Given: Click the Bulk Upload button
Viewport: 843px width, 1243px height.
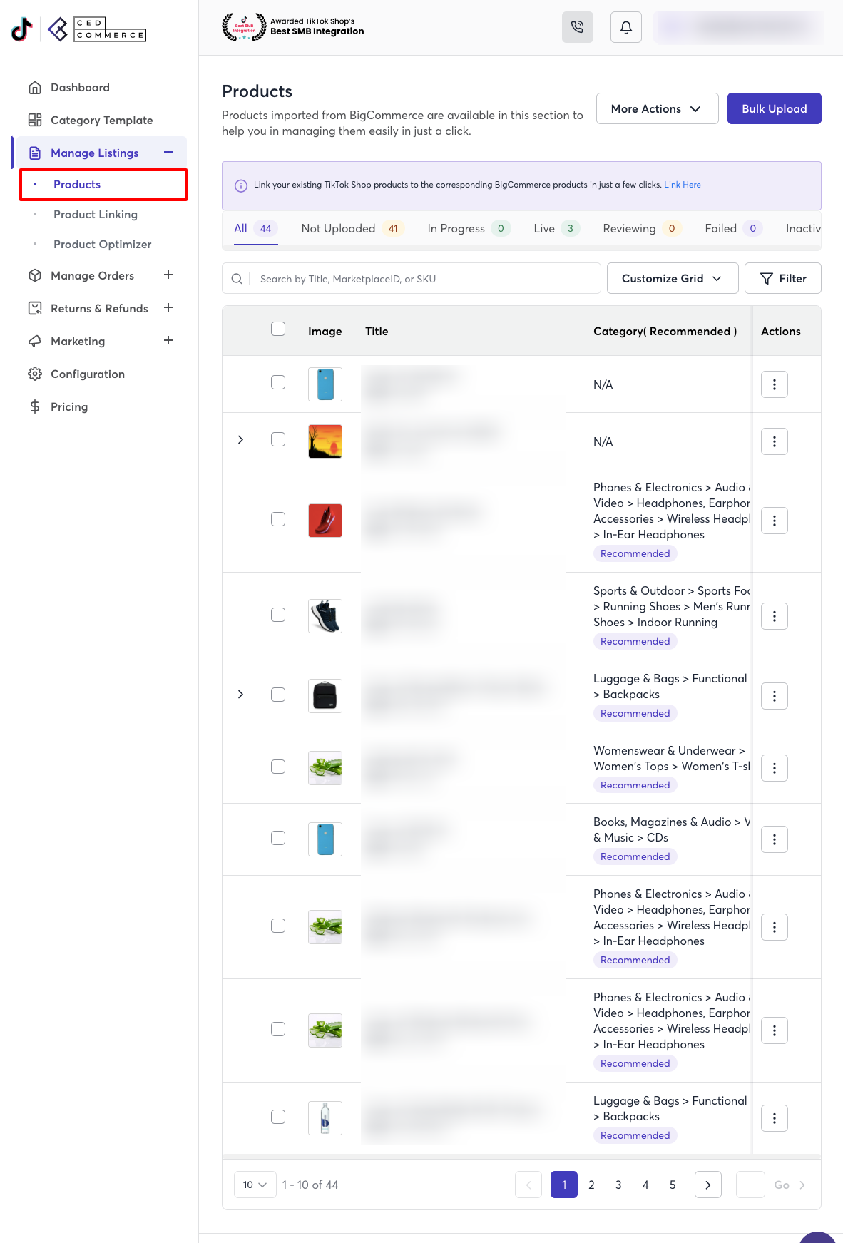Looking at the screenshot, I should pos(774,108).
